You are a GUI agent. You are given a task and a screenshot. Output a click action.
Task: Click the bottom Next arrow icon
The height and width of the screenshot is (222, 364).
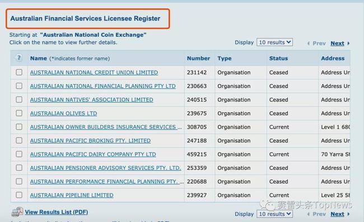pyautogui.click(x=348, y=214)
